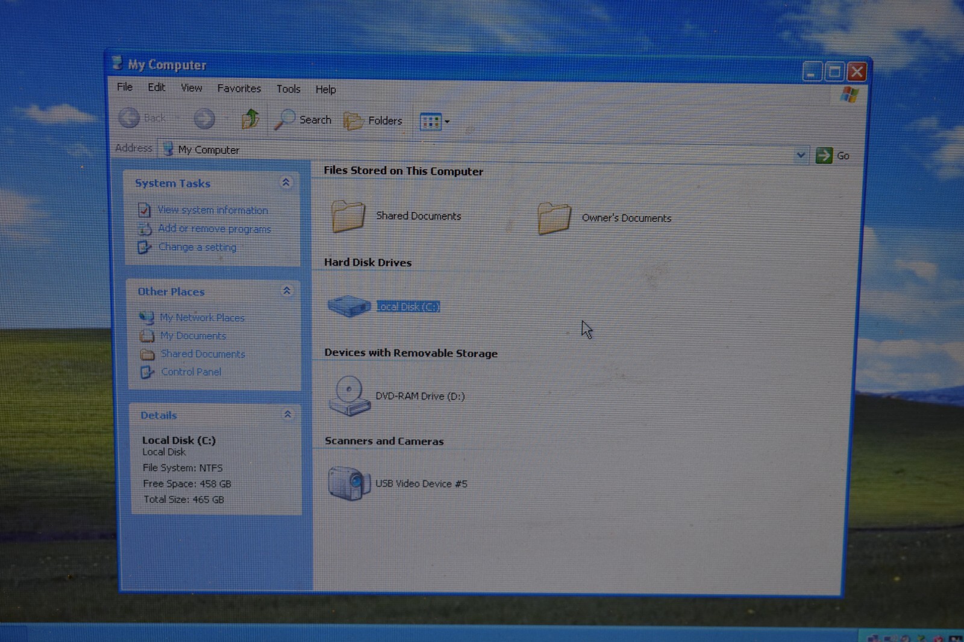Click the green Go arrow button

click(x=824, y=155)
